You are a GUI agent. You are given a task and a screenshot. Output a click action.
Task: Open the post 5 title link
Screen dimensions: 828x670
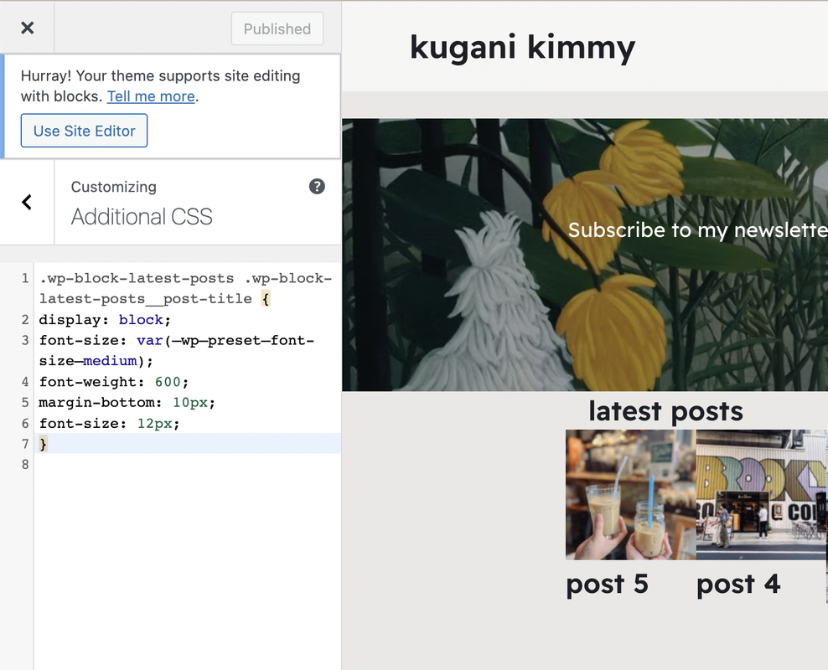(607, 585)
